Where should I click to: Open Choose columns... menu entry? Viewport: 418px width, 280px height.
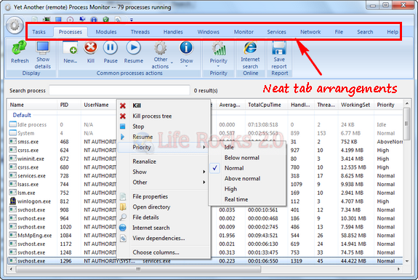pyautogui.click(x=163, y=252)
